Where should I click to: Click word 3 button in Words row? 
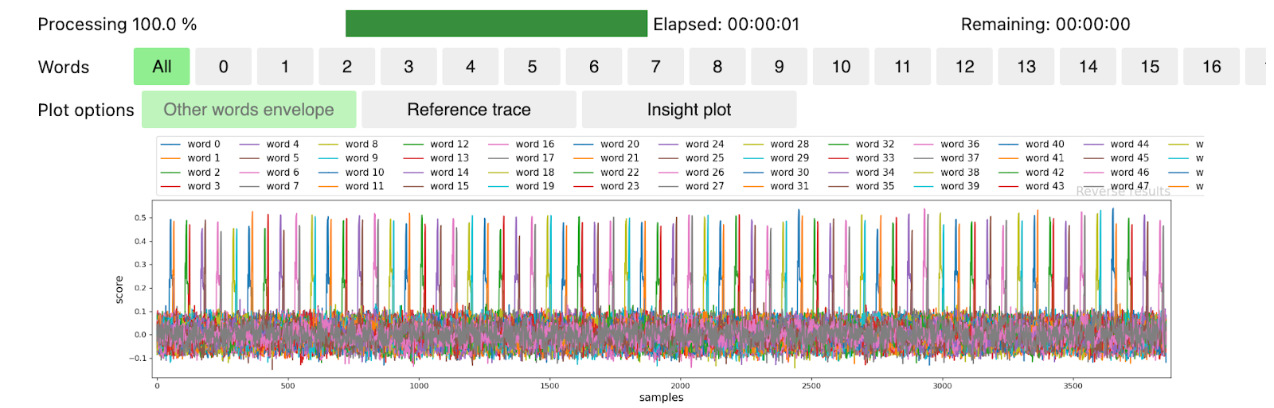408,67
